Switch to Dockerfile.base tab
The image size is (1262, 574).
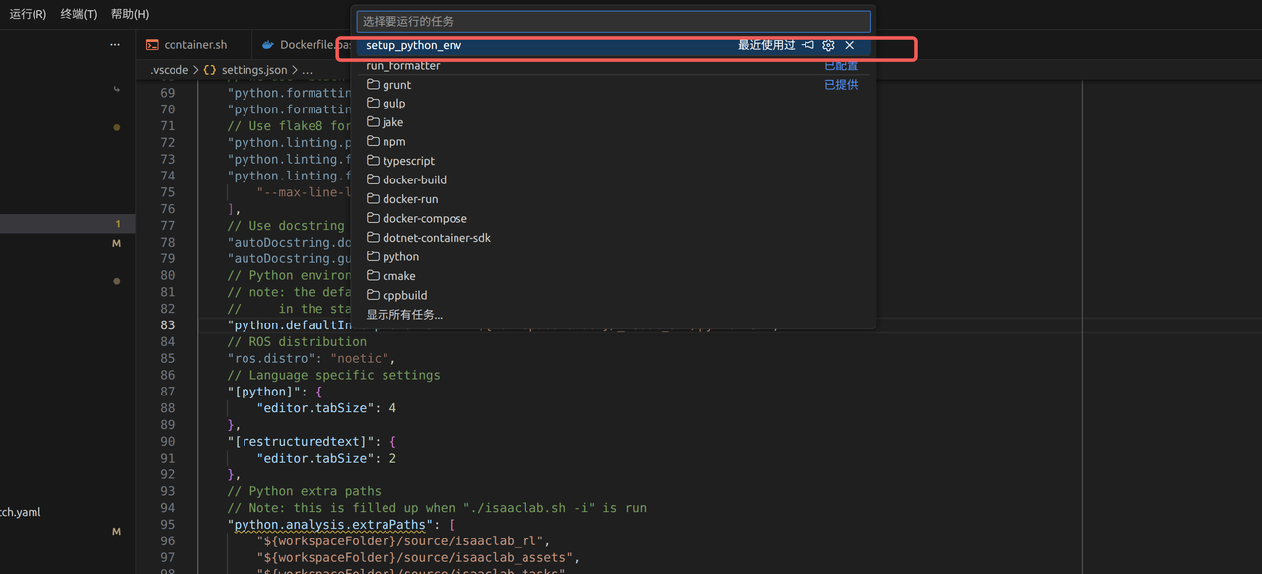[x=303, y=45]
